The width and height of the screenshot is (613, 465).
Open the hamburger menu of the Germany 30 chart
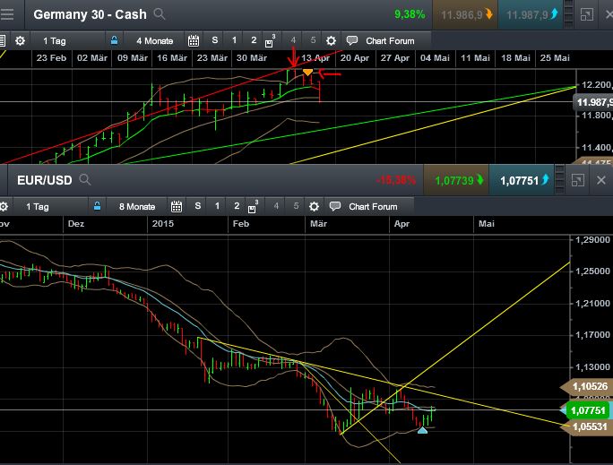pos(6,14)
